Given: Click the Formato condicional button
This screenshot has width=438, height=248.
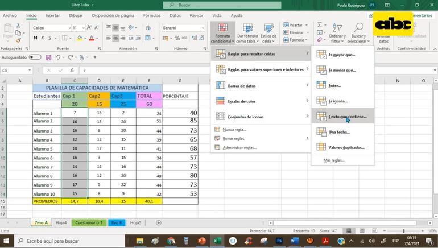Looking at the screenshot, I should [222, 33].
